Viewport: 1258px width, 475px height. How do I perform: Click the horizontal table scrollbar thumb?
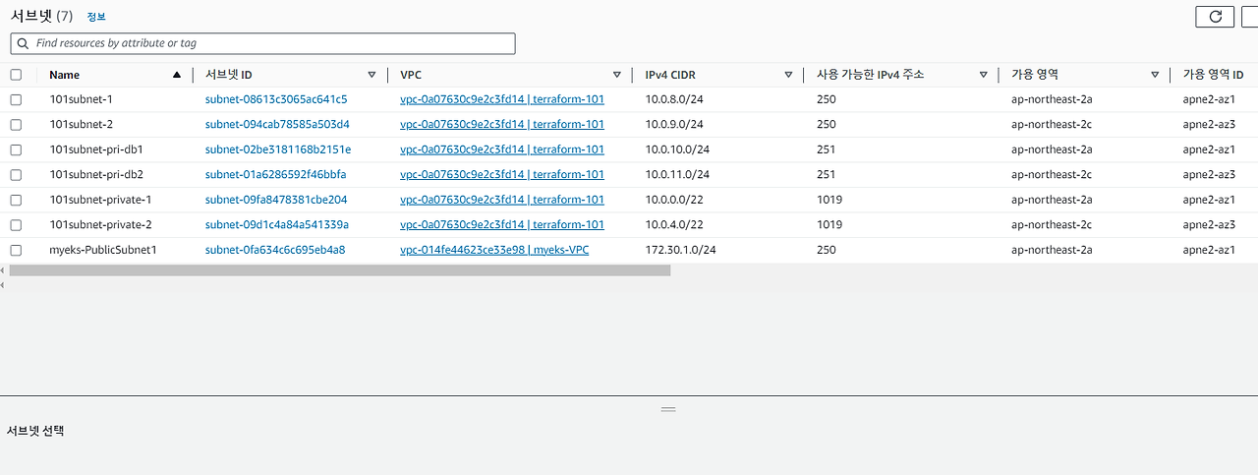pyautogui.click(x=340, y=270)
